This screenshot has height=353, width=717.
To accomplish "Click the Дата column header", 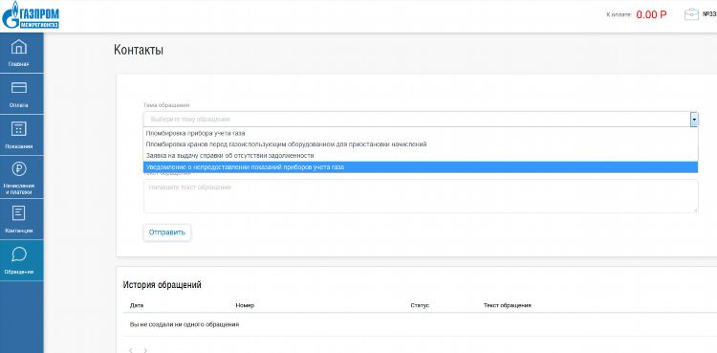I will pyautogui.click(x=137, y=305).
